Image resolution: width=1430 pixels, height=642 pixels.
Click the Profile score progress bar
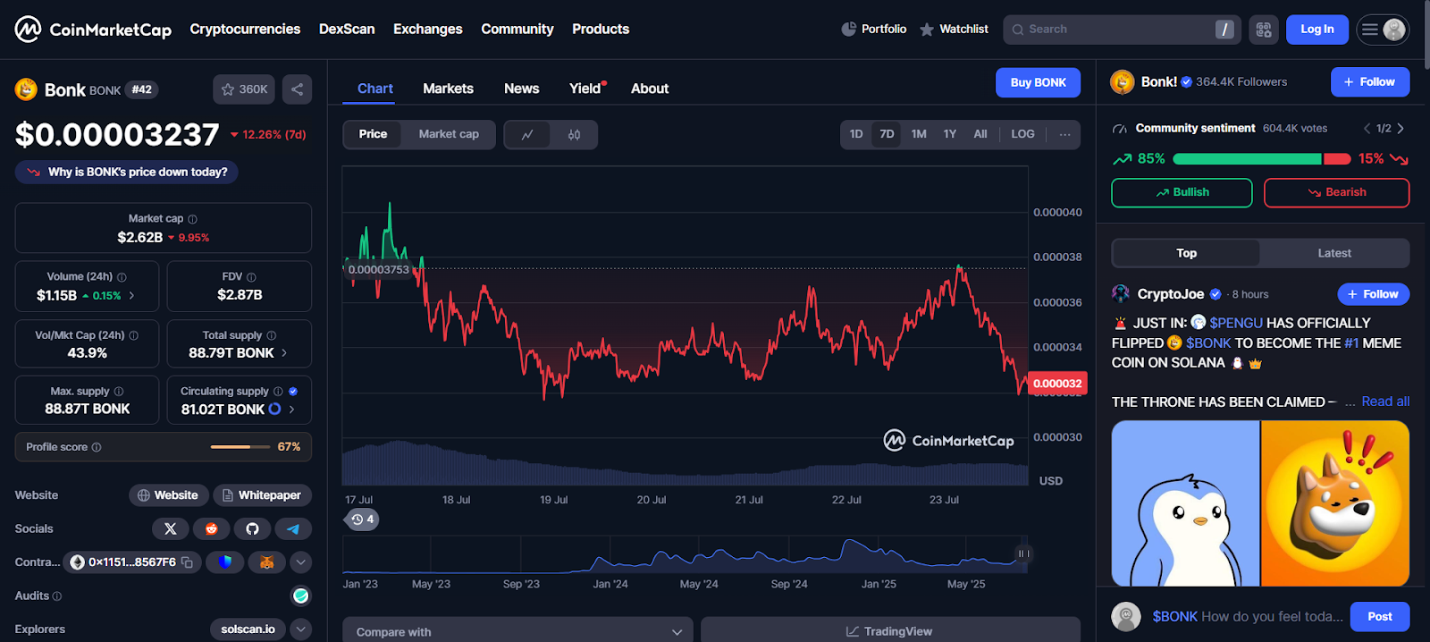(240, 447)
